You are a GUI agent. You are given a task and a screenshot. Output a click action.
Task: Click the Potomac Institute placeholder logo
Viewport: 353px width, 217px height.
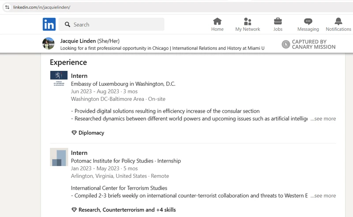click(59, 157)
